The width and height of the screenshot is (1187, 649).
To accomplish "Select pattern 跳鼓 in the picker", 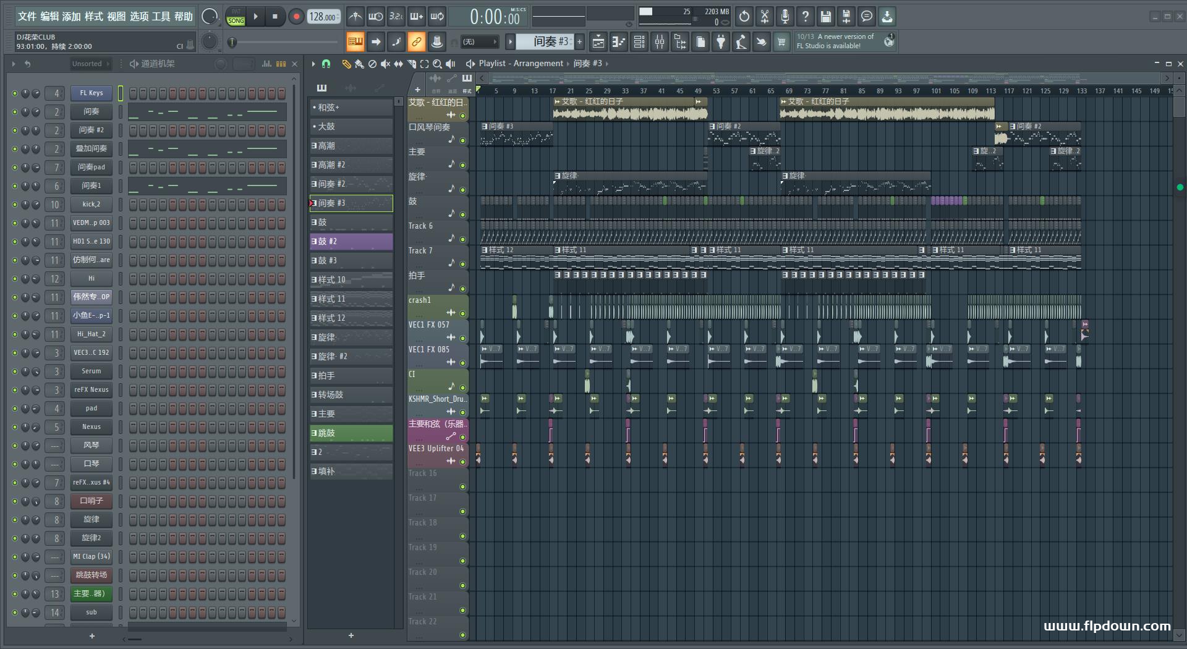I will coord(351,433).
